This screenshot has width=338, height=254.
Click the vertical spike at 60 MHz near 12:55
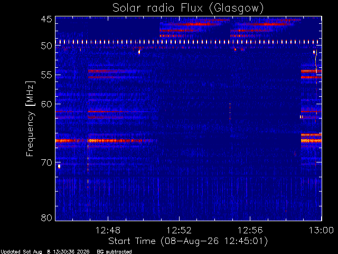[230, 111]
